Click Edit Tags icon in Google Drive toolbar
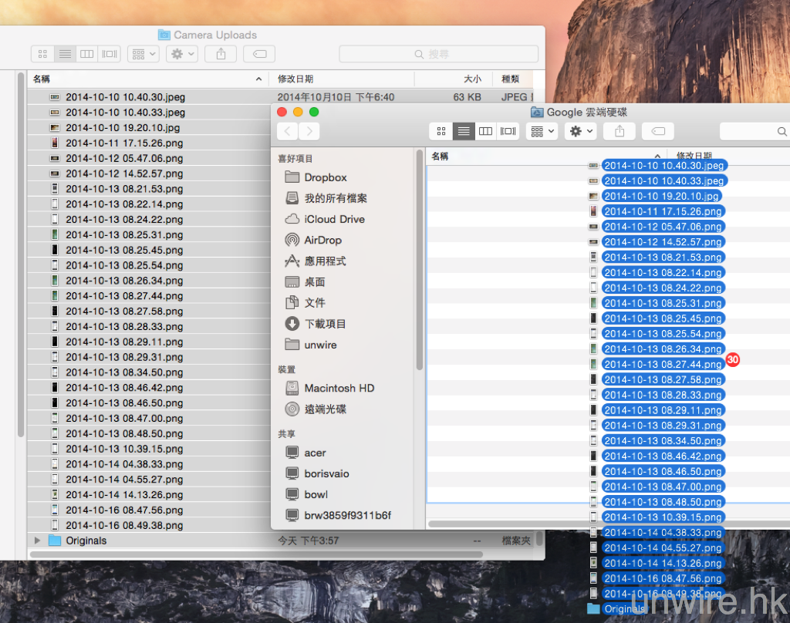 pos(657,131)
